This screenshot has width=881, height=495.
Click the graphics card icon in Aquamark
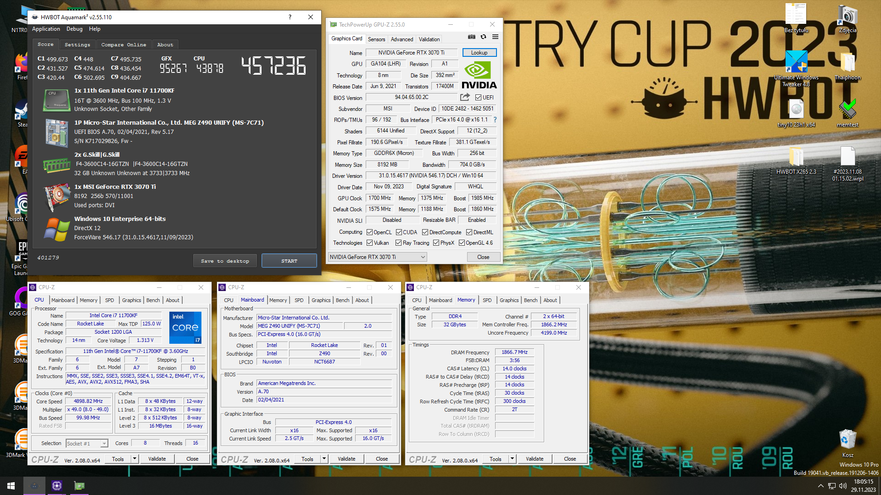coord(56,197)
